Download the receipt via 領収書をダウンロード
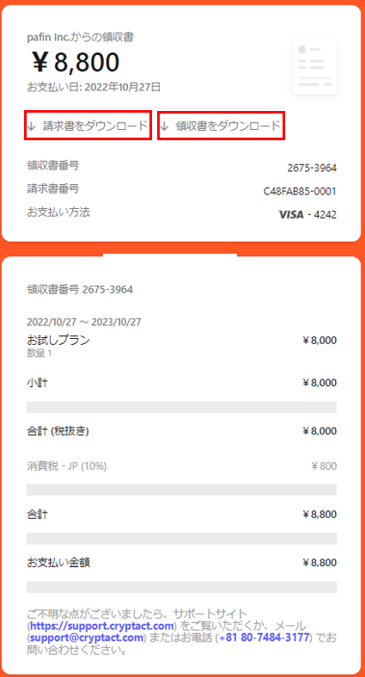This screenshot has width=365, height=677. click(x=221, y=126)
